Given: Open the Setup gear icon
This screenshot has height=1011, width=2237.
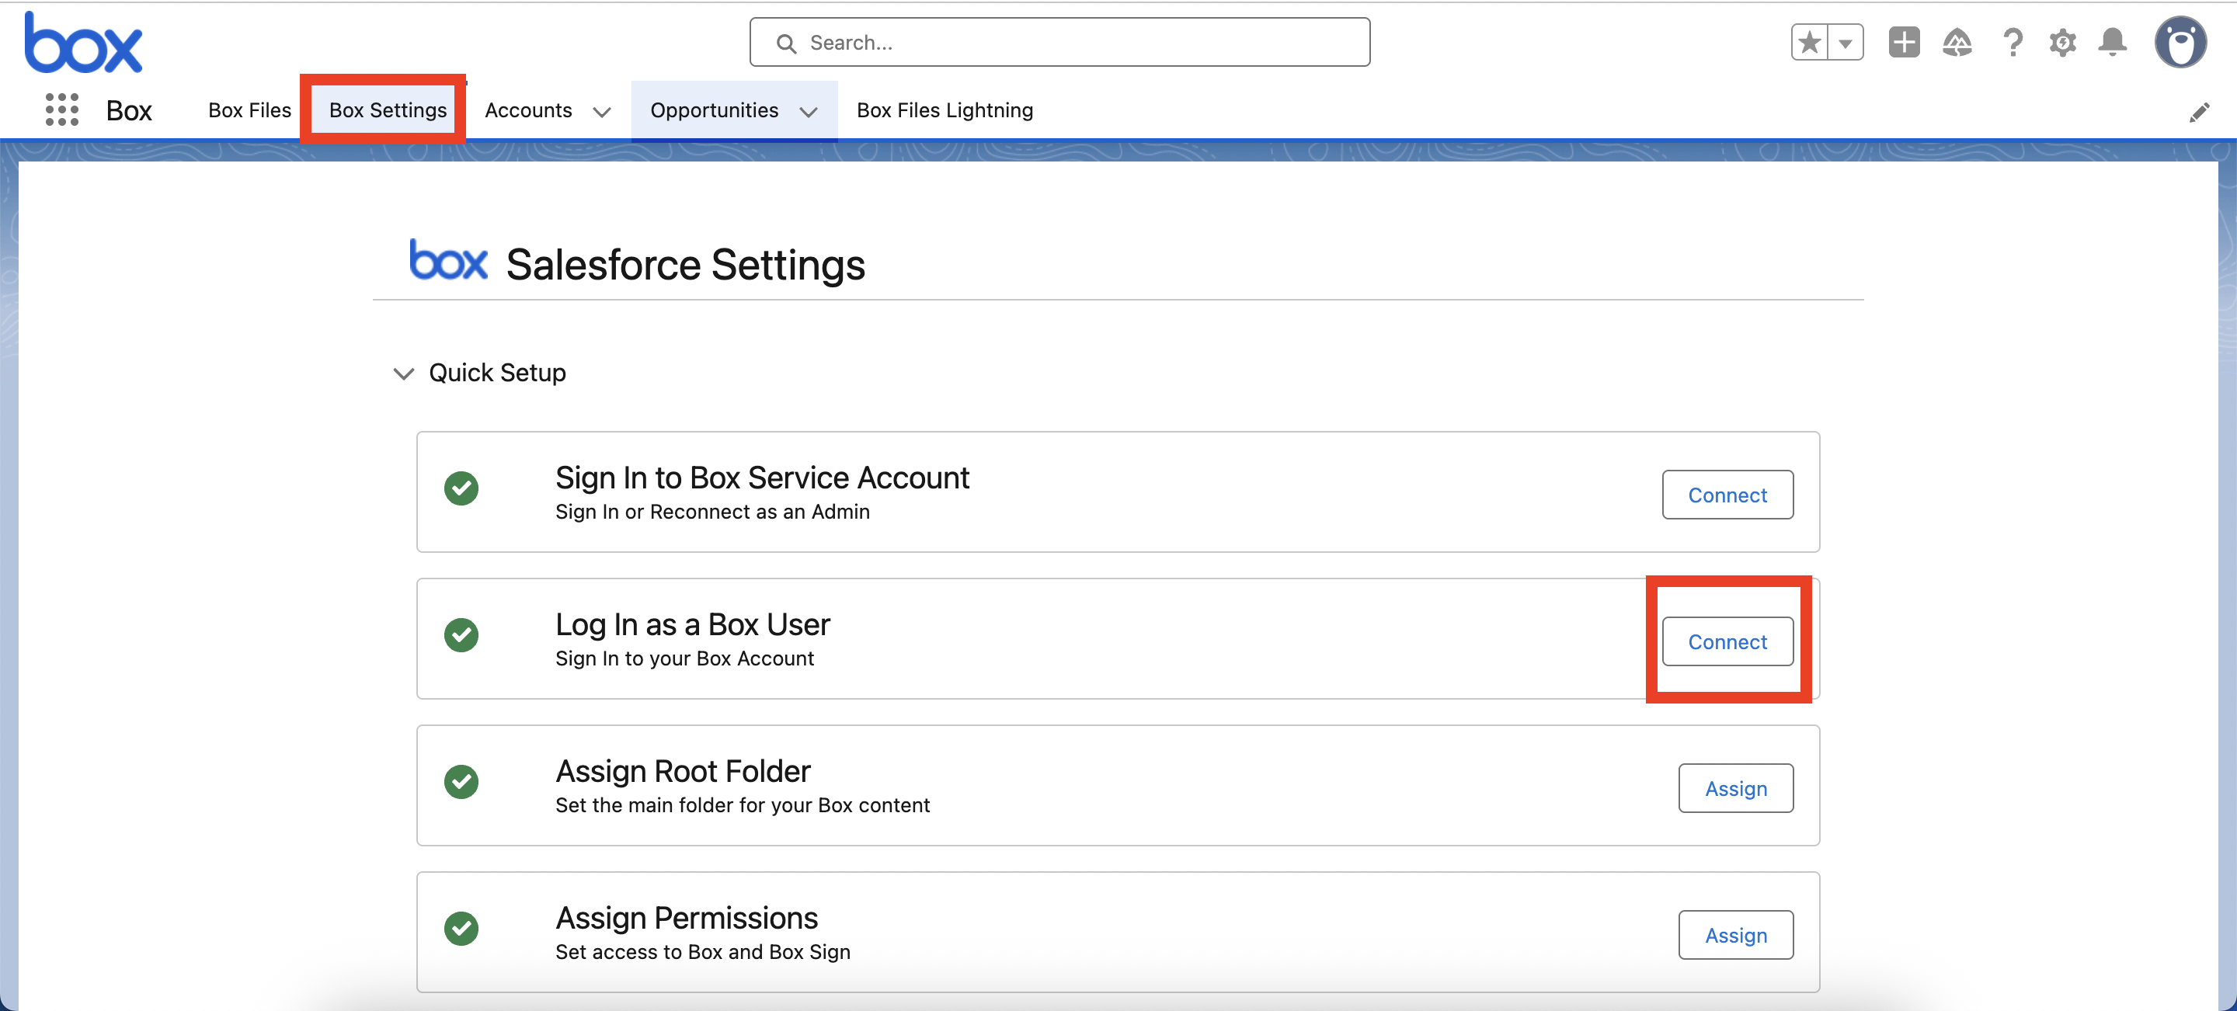Looking at the screenshot, I should [2062, 43].
